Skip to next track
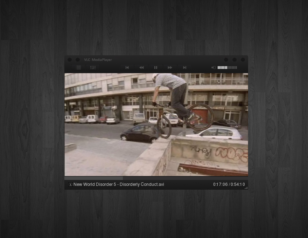308x238 pixels. (x=184, y=68)
